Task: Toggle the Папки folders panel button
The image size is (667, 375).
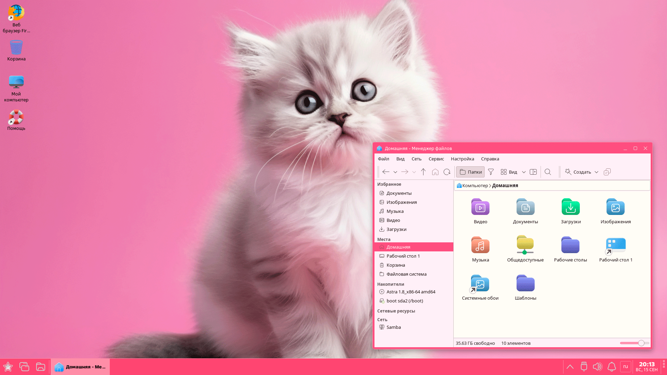Action: point(471,172)
